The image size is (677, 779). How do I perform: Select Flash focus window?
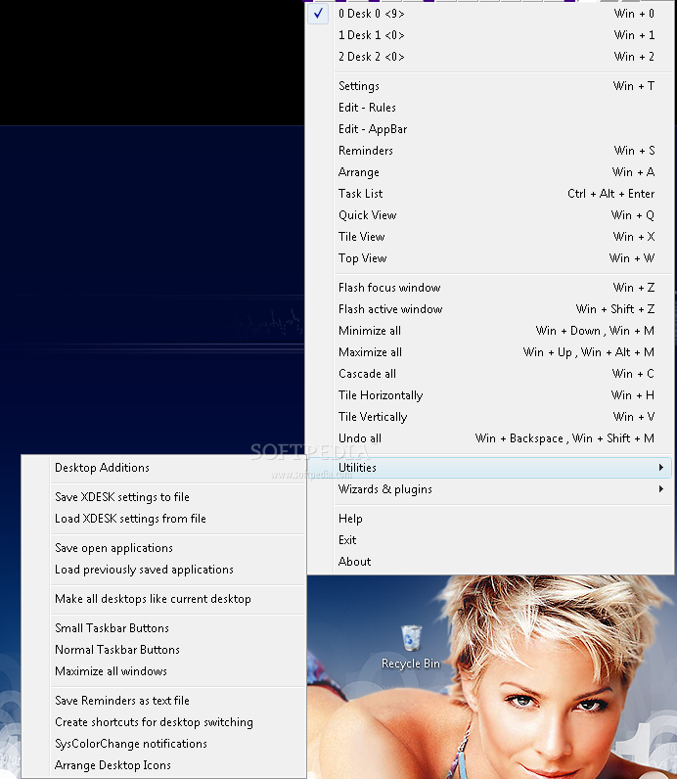[x=489, y=288]
